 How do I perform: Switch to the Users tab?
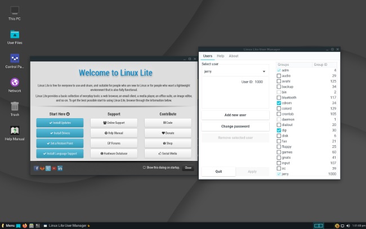point(208,56)
